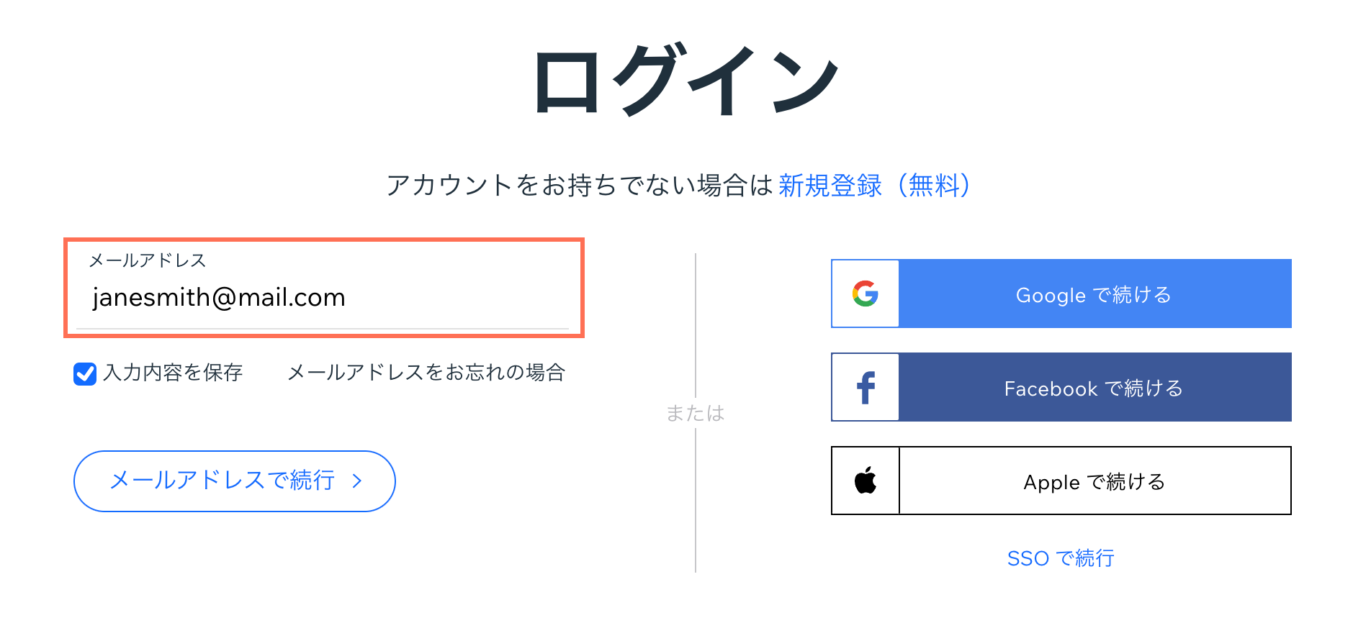Click the vertical divider line above または
The image size is (1371, 623).
click(696, 324)
